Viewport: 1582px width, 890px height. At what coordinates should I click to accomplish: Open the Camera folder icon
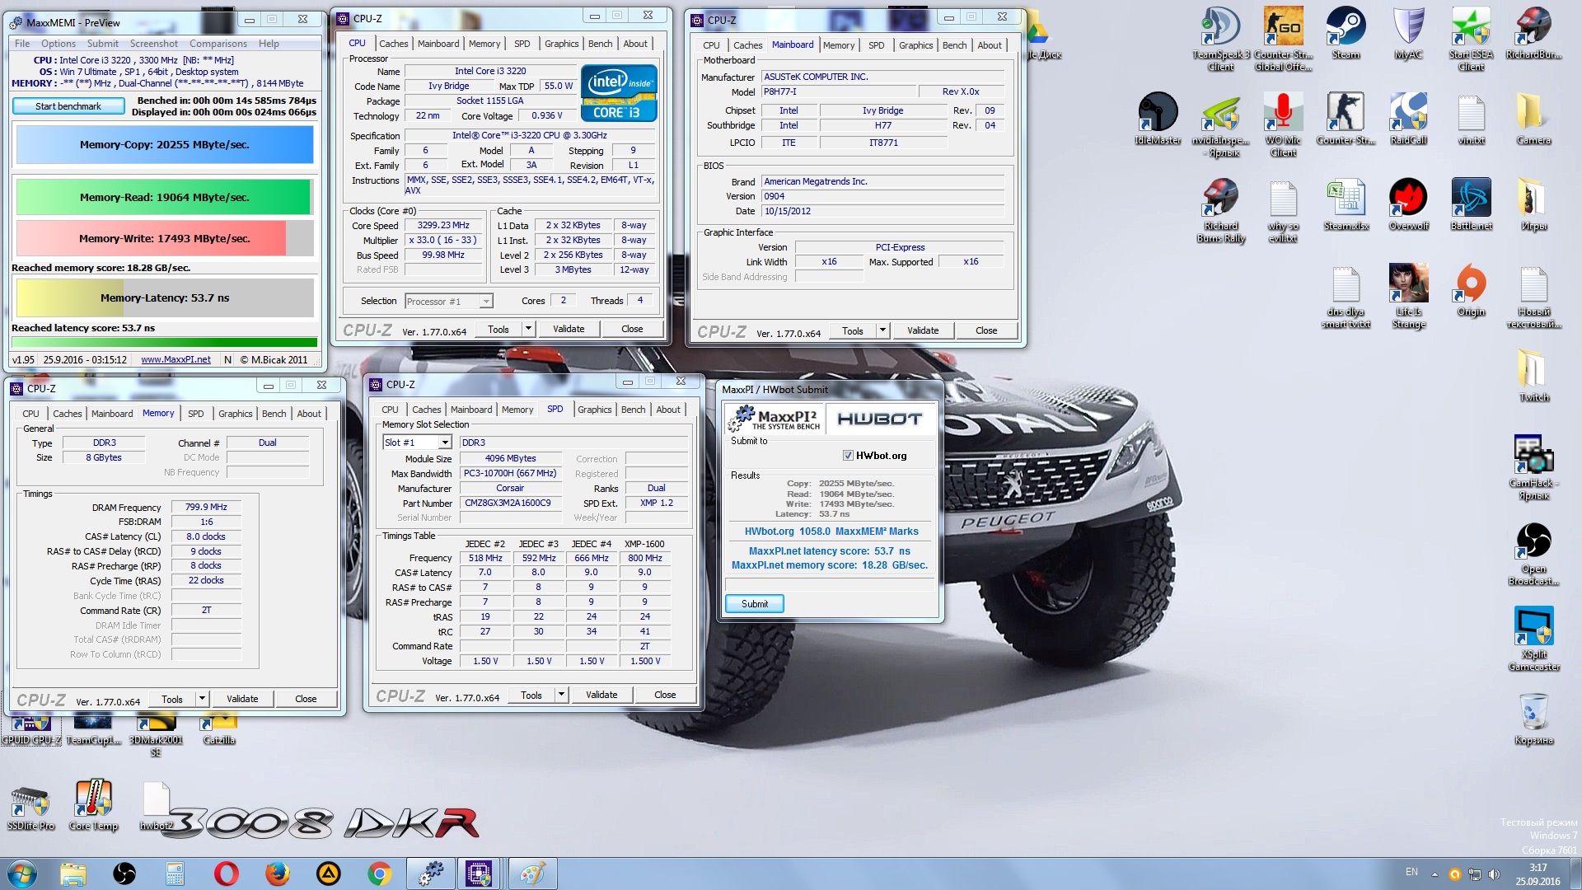1533,119
